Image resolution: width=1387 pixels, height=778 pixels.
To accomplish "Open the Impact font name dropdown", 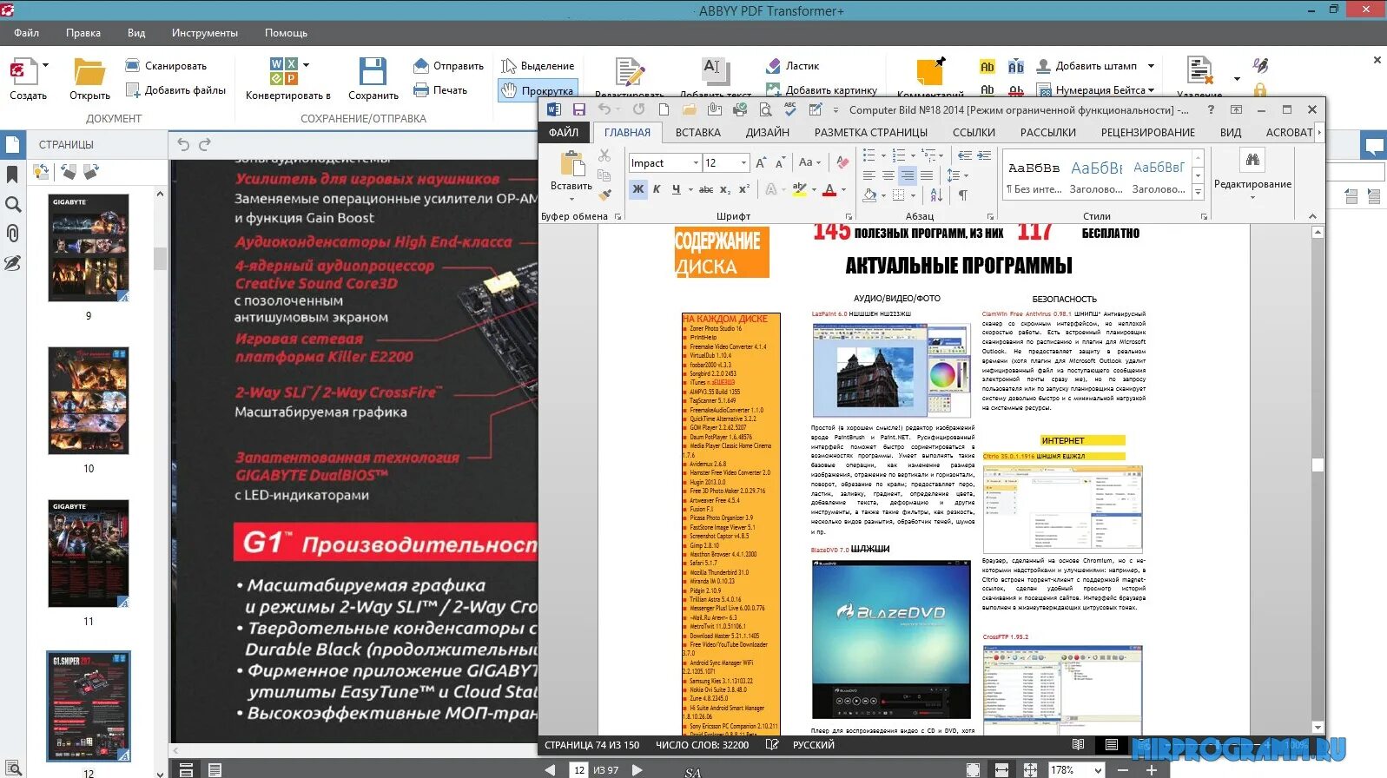I will 696,163.
